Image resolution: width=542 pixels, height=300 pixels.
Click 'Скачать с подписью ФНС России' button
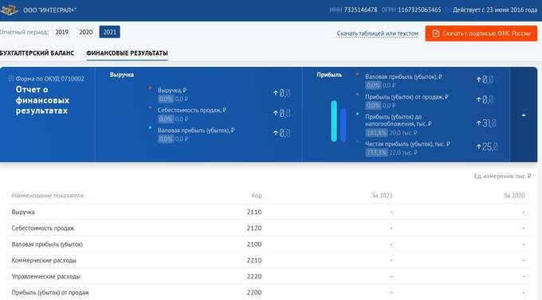point(481,33)
